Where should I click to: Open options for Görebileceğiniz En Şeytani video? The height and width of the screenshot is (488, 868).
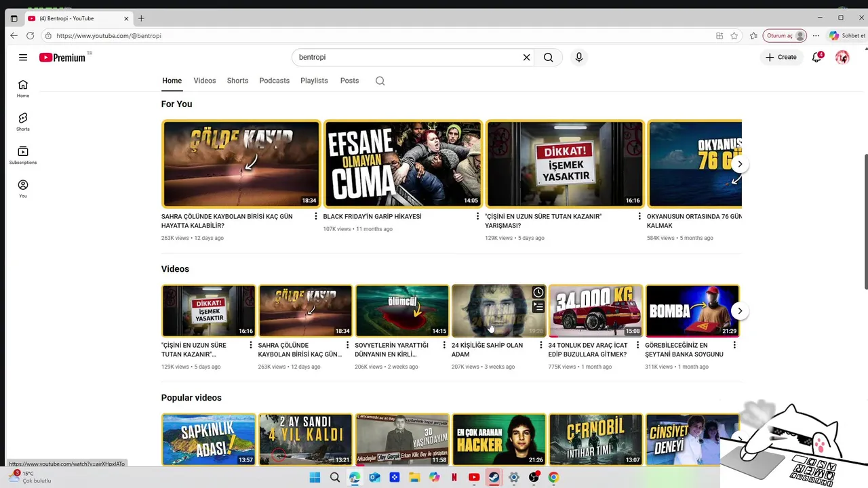pyautogui.click(x=734, y=345)
